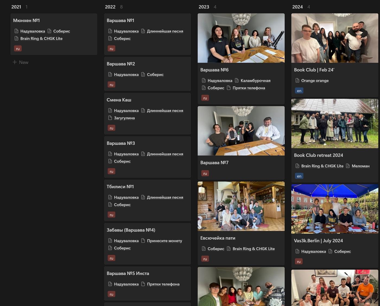This screenshot has height=306, width=380.
Task: Open the Варшава №6 group photo
Action: [241, 38]
